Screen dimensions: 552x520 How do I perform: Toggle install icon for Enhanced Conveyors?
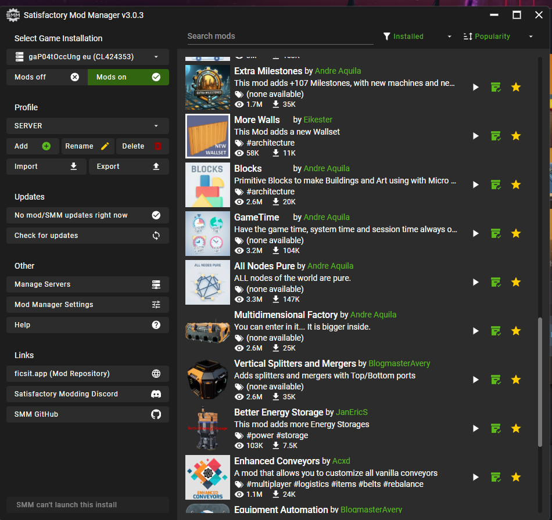pyautogui.click(x=496, y=477)
